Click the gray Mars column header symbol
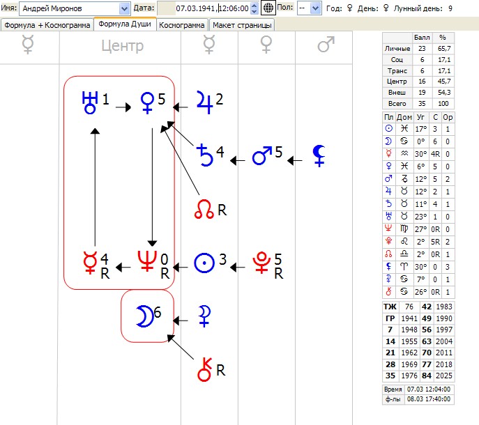Screen dimensions: 479x425 pos(326,45)
